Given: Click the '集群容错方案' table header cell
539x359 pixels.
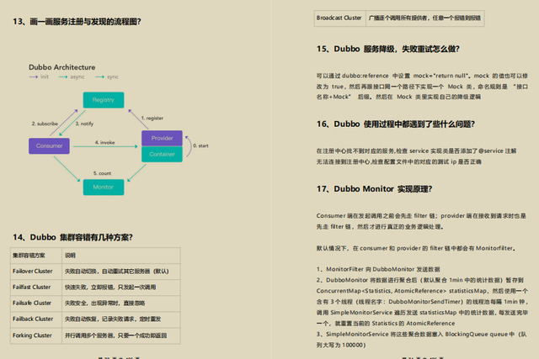Looking at the screenshot, I should (36, 256).
